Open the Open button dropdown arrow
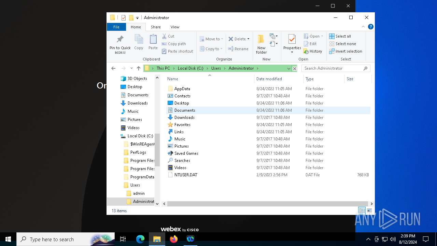 point(322,36)
